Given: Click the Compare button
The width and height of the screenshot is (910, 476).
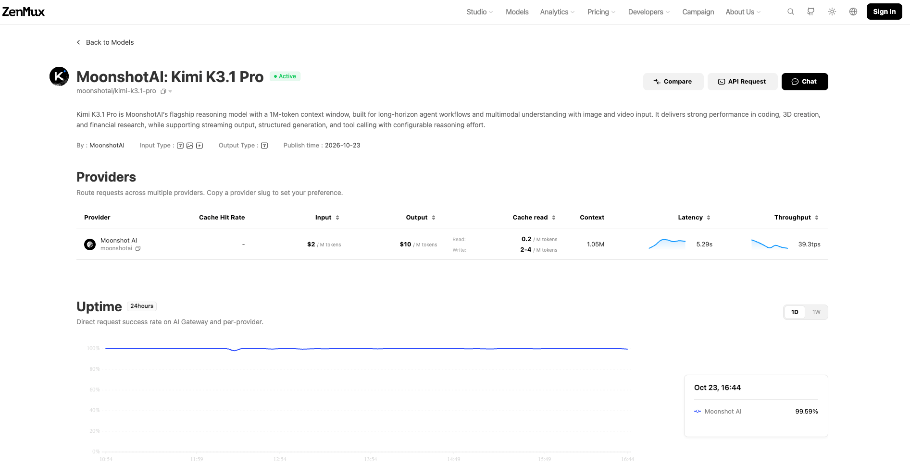Looking at the screenshot, I should pos(673,82).
